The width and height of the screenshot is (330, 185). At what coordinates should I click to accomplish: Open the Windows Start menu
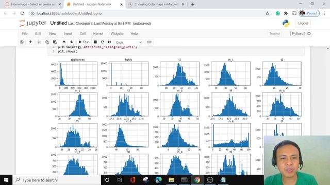coord(6,180)
